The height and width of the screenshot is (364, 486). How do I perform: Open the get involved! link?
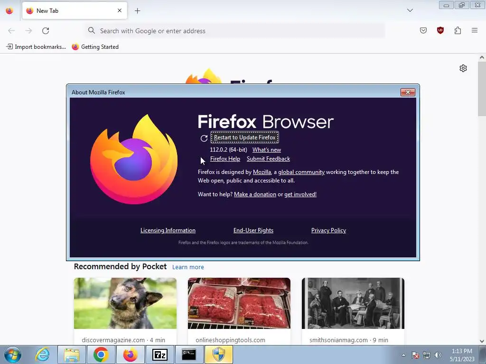tap(300, 194)
